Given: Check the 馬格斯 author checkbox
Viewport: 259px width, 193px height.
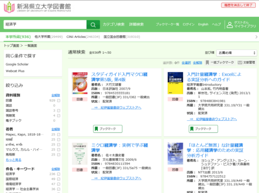Looking at the screenshot, I should [59, 155].
